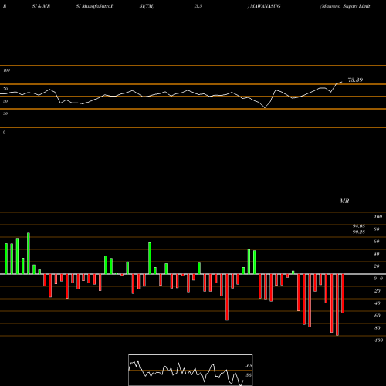Click the -100 axis label in MR panel
This screenshot has width=386, height=386.
(x=378, y=340)
